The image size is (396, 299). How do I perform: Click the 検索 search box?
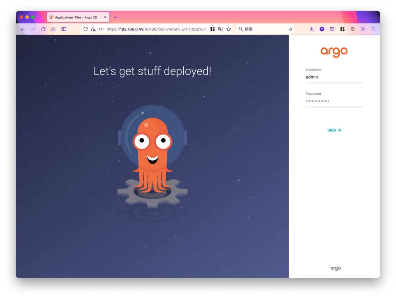click(265, 29)
